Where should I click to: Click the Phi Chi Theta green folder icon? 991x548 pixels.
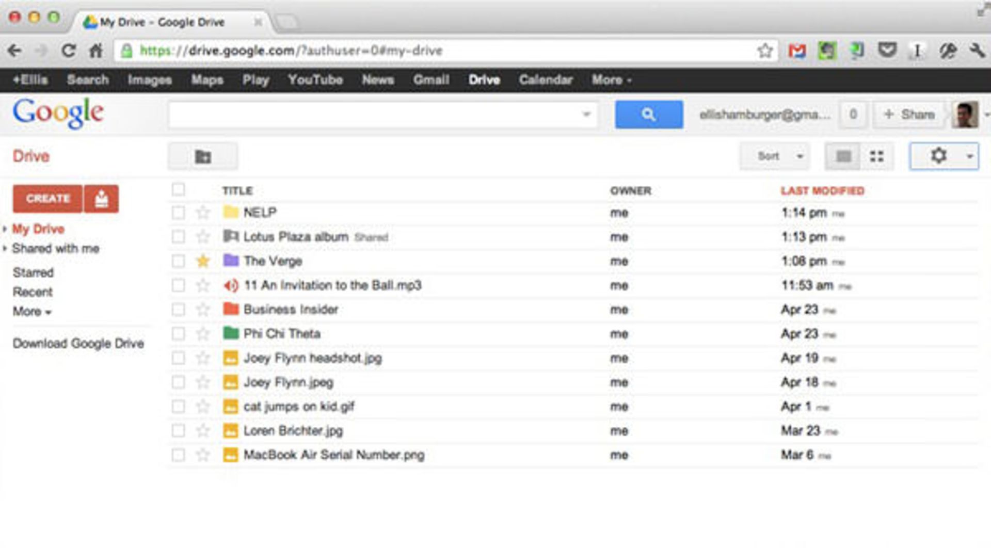click(x=231, y=333)
